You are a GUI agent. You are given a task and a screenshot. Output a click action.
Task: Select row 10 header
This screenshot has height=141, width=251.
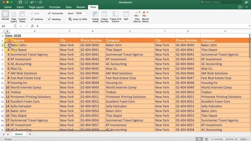tap(2, 78)
